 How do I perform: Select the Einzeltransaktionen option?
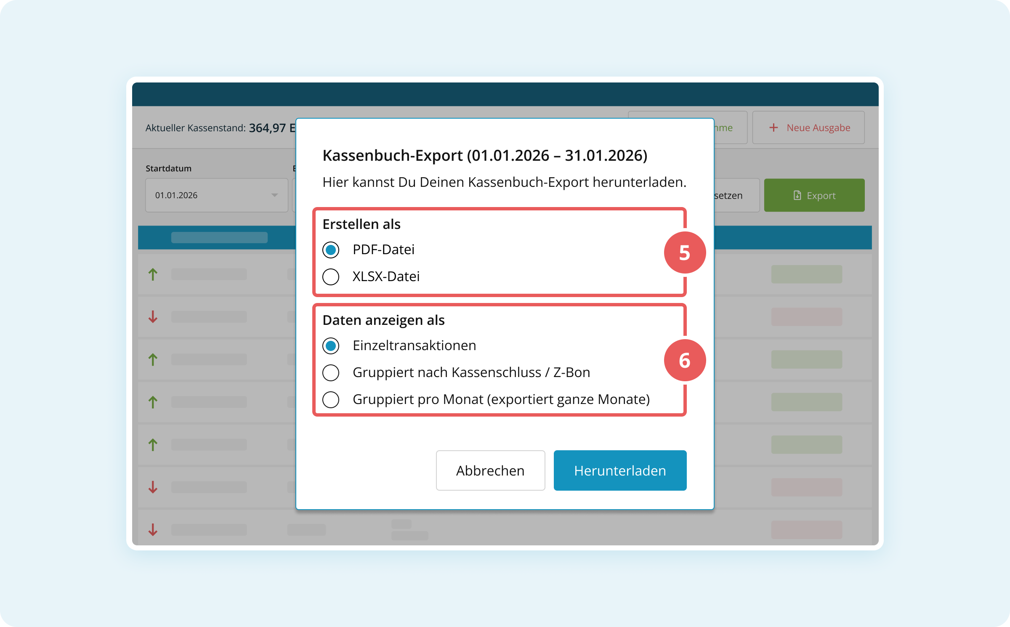pos(331,346)
